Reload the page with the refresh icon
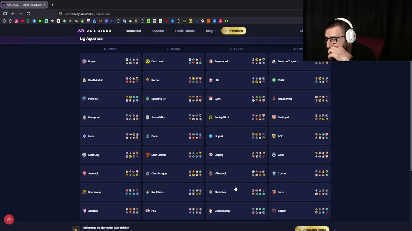The image size is (412, 231). point(28,14)
